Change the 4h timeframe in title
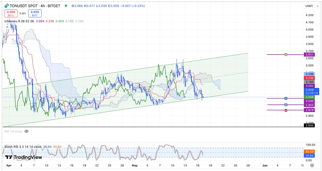This screenshot has height=171, width=322. click(42, 6)
